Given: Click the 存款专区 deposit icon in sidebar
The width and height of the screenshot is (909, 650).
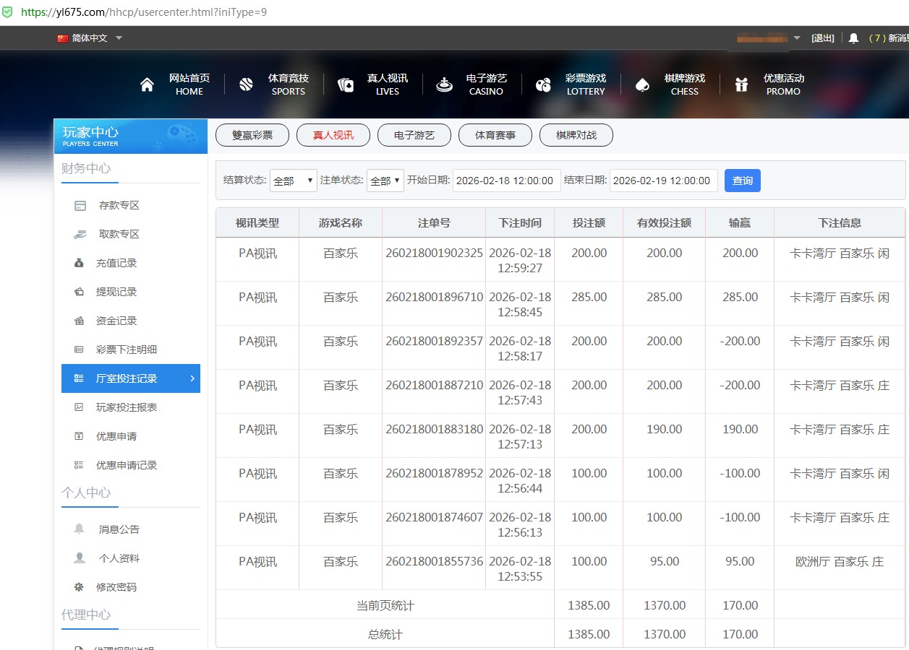Looking at the screenshot, I should pyautogui.click(x=82, y=205).
